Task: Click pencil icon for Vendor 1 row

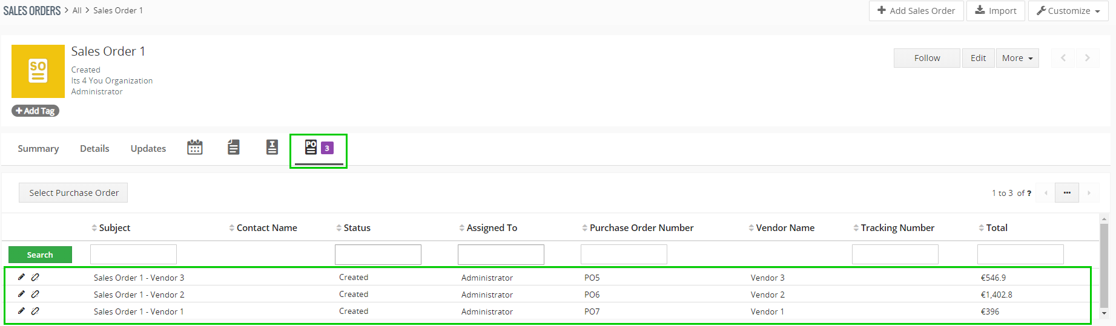Action: pyautogui.click(x=21, y=311)
